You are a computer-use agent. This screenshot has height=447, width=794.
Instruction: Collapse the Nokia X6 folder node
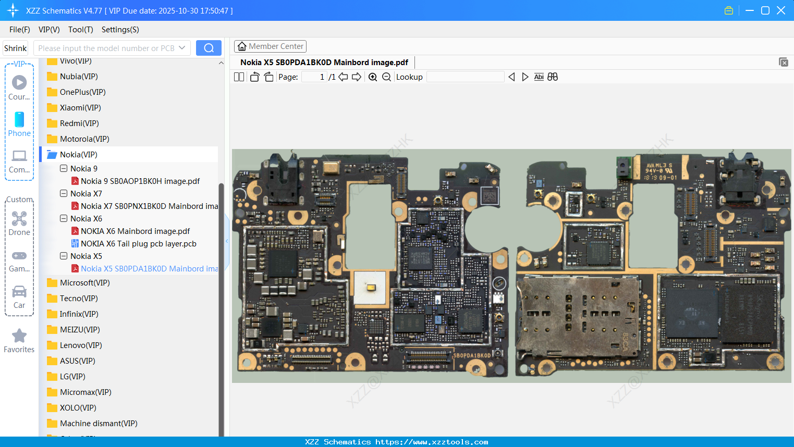64,219
